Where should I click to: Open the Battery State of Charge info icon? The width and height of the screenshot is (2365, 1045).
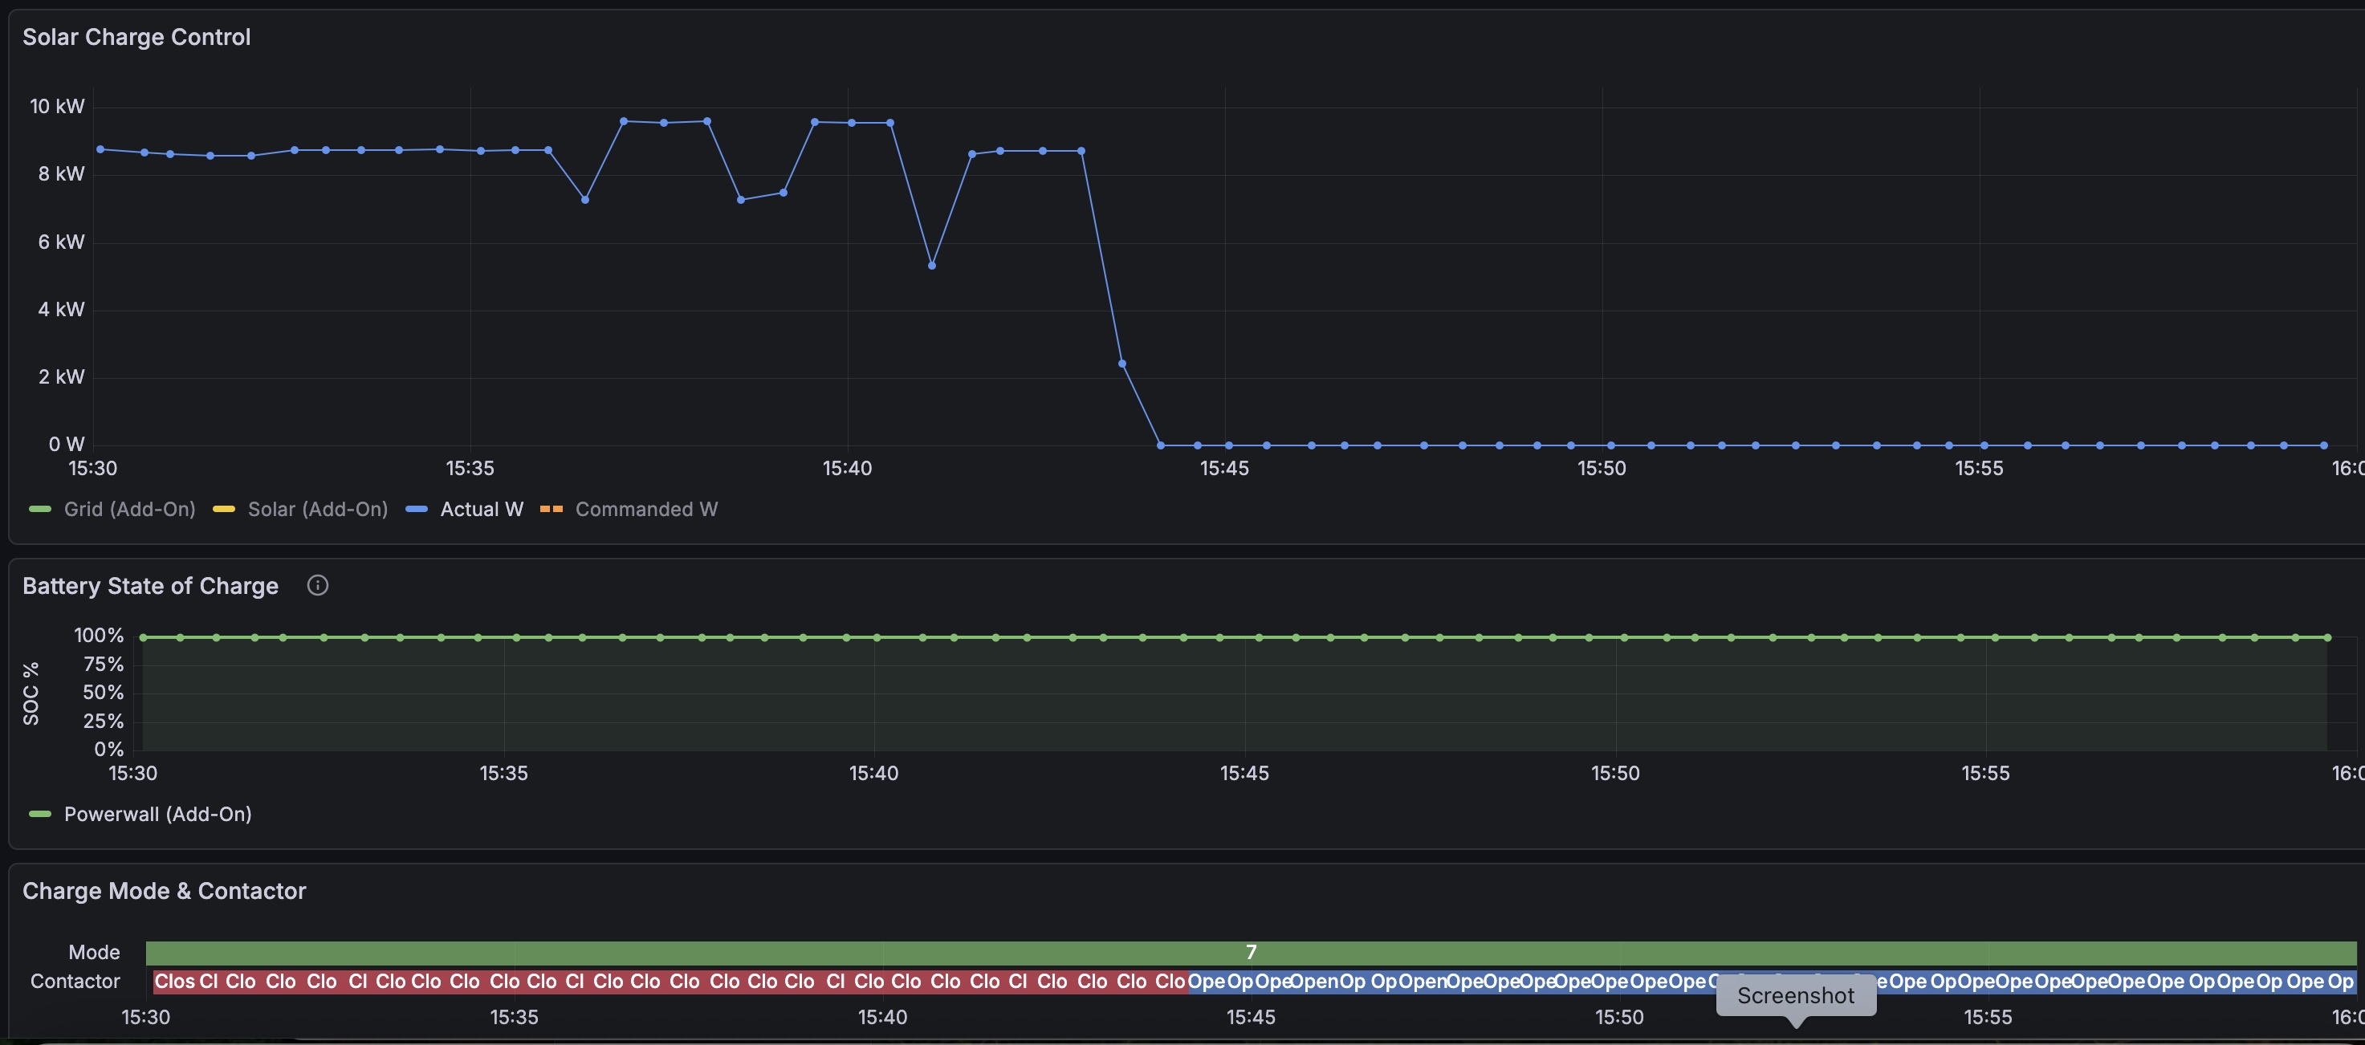coord(318,585)
